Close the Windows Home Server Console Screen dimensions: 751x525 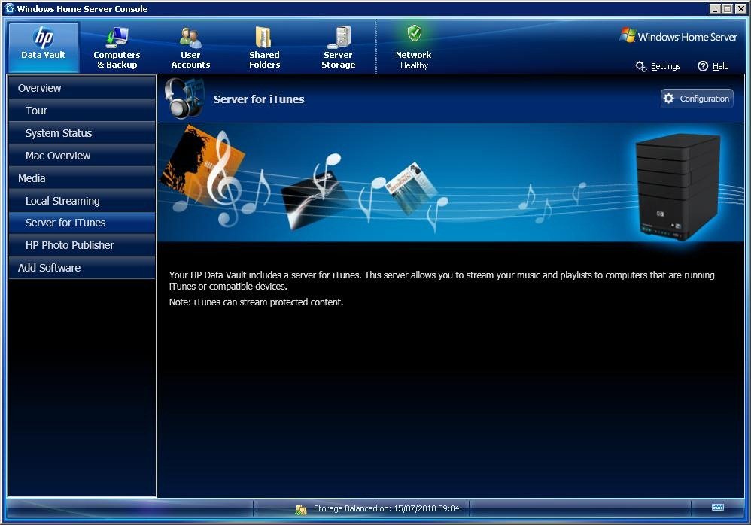click(x=740, y=8)
